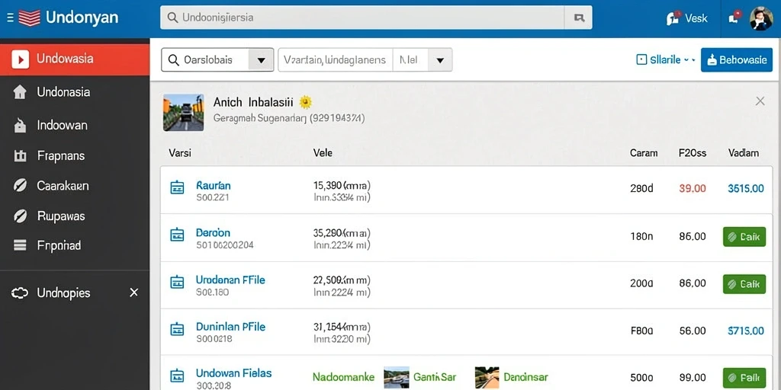
Task: Open the Anich Inbalasiii thumbnail image
Action: click(x=183, y=113)
